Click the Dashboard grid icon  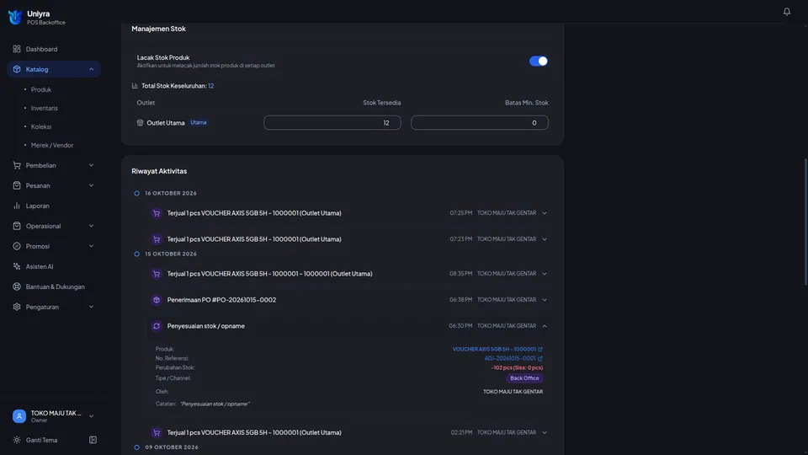coord(17,49)
